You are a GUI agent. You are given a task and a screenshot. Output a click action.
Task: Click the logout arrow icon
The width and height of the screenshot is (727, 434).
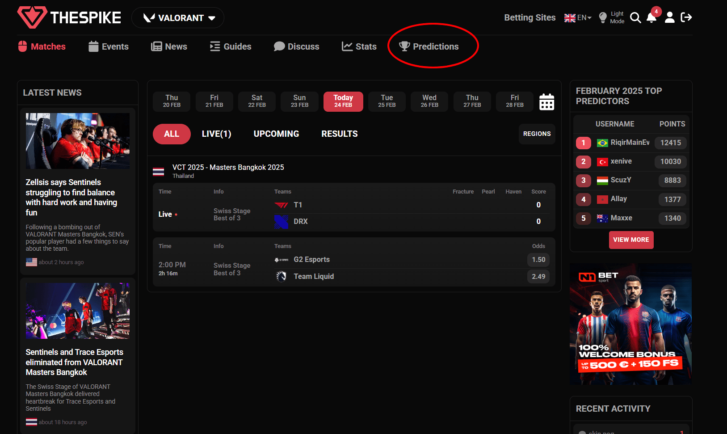click(x=686, y=17)
